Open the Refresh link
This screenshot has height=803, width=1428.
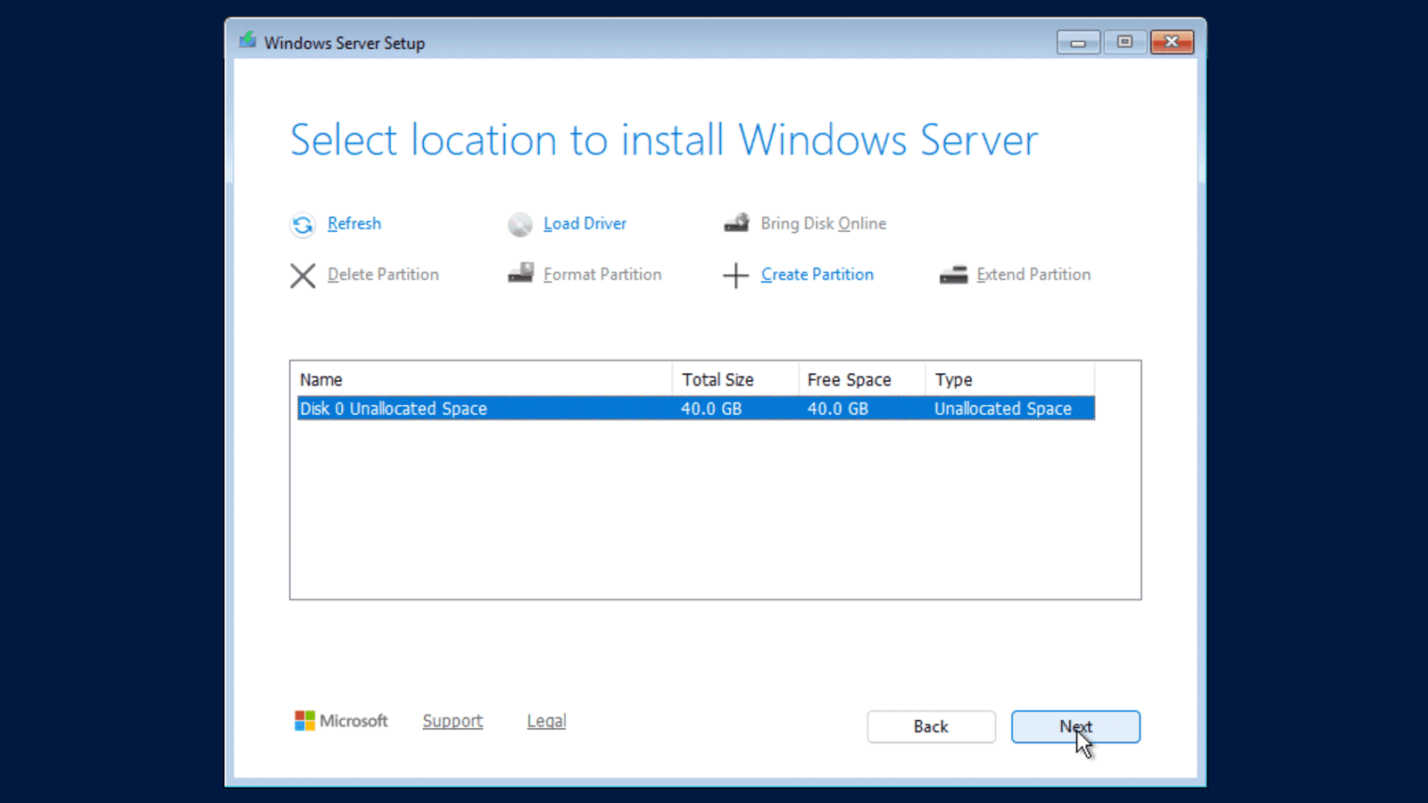354,223
